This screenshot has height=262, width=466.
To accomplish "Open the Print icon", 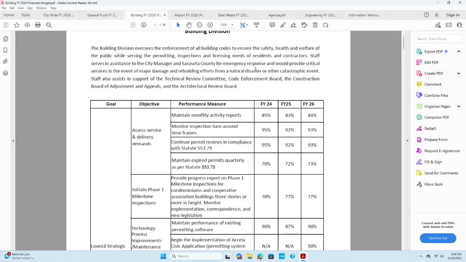I will pos(38,25).
